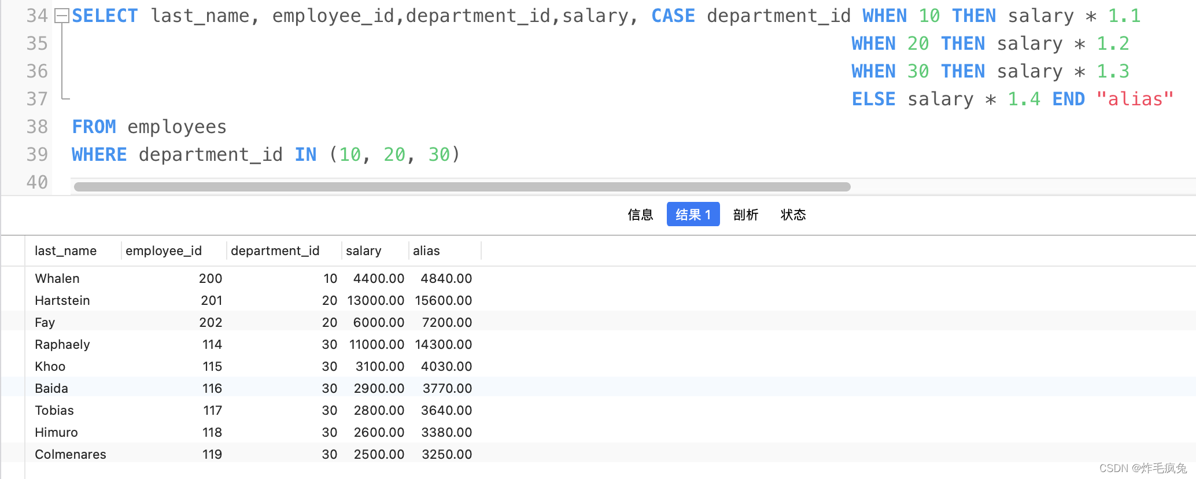Click salary value 6000.00
The width and height of the screenshot is (1196, 479).
pos(379,322)
